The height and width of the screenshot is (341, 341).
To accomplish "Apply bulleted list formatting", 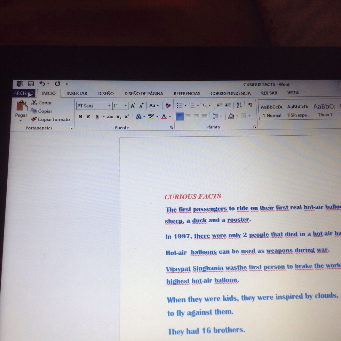I will [x=179, y=105].
